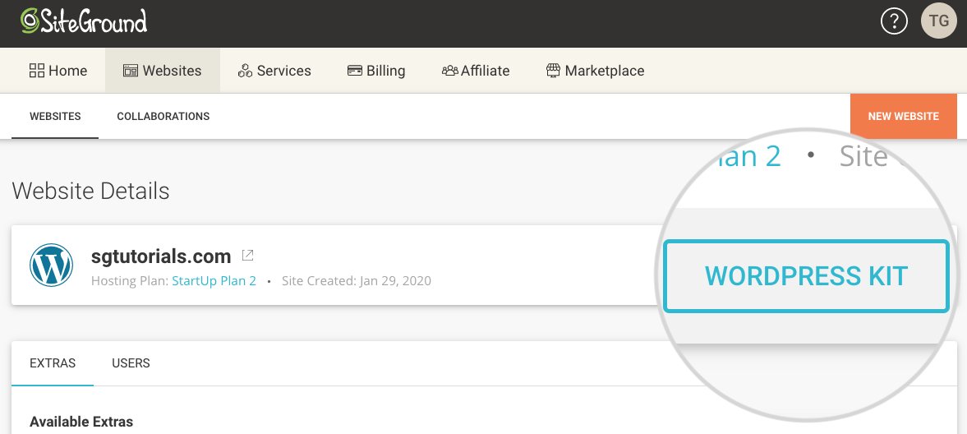The image size is (967, 434).
Task: Click the Site Created Jan 29, 2020 text
Action: 357,281
